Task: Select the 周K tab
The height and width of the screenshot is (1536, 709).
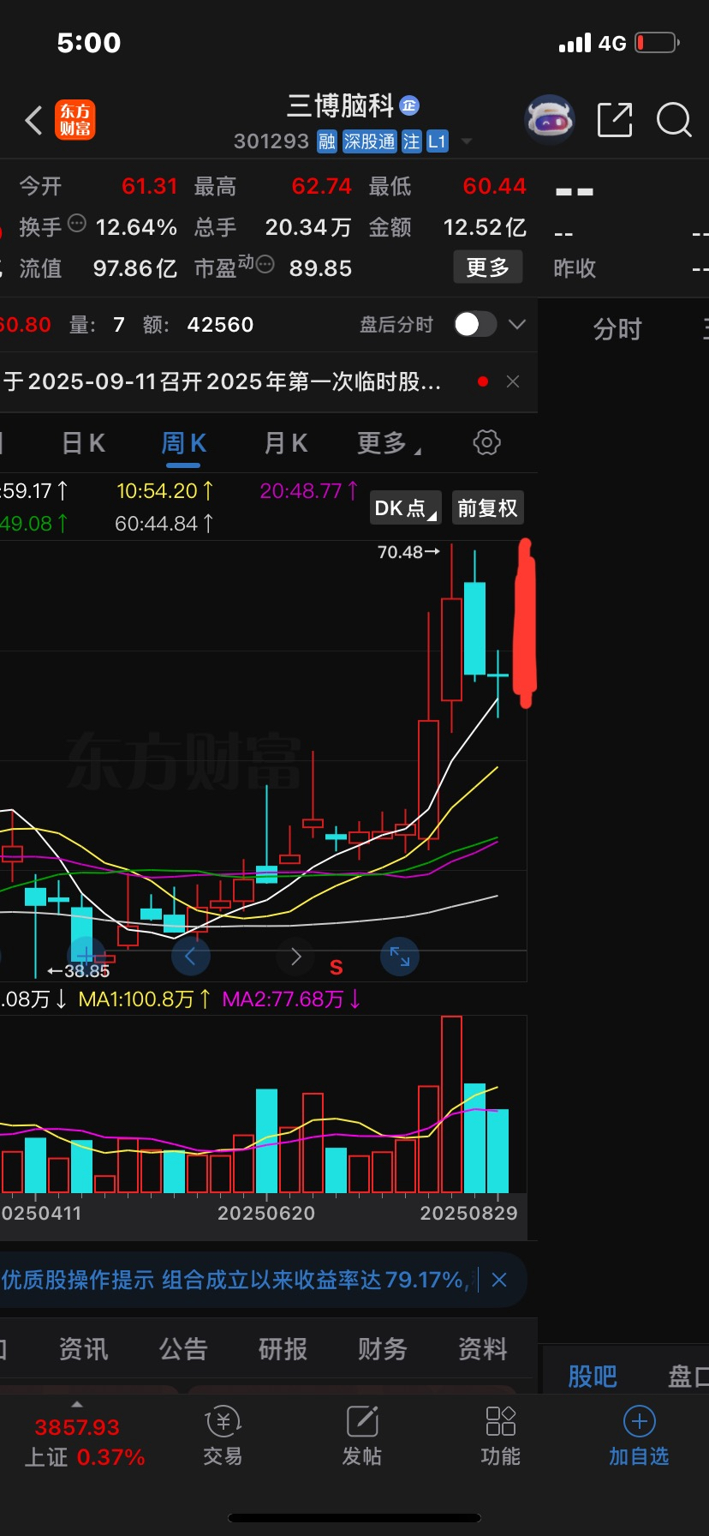Action: [183, 443]
